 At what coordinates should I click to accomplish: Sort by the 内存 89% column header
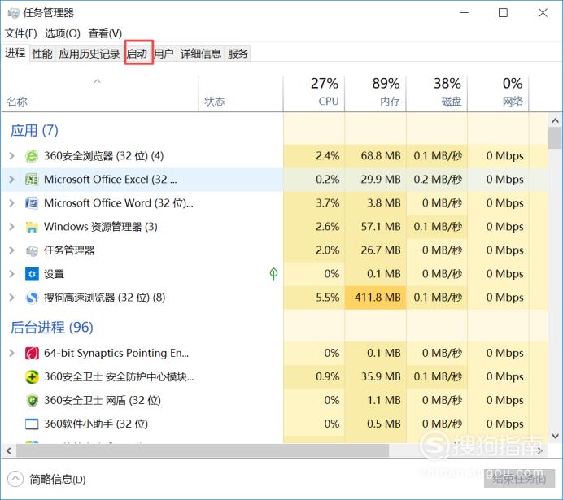click(x=376, y=93)
